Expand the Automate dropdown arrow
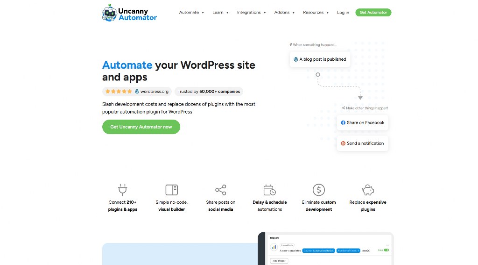478x265 pixels. (203, 13)
